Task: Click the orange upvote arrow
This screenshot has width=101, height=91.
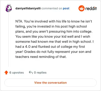Action: click(x=6, y=73)
